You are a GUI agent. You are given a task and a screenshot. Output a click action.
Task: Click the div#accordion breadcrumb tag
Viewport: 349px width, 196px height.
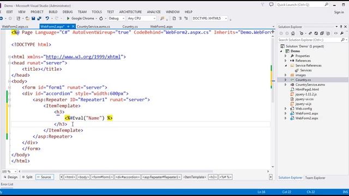(127, 177)
